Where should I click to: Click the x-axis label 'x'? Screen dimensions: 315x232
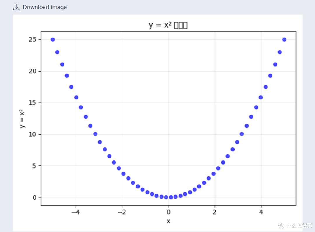tap(168, 221)
